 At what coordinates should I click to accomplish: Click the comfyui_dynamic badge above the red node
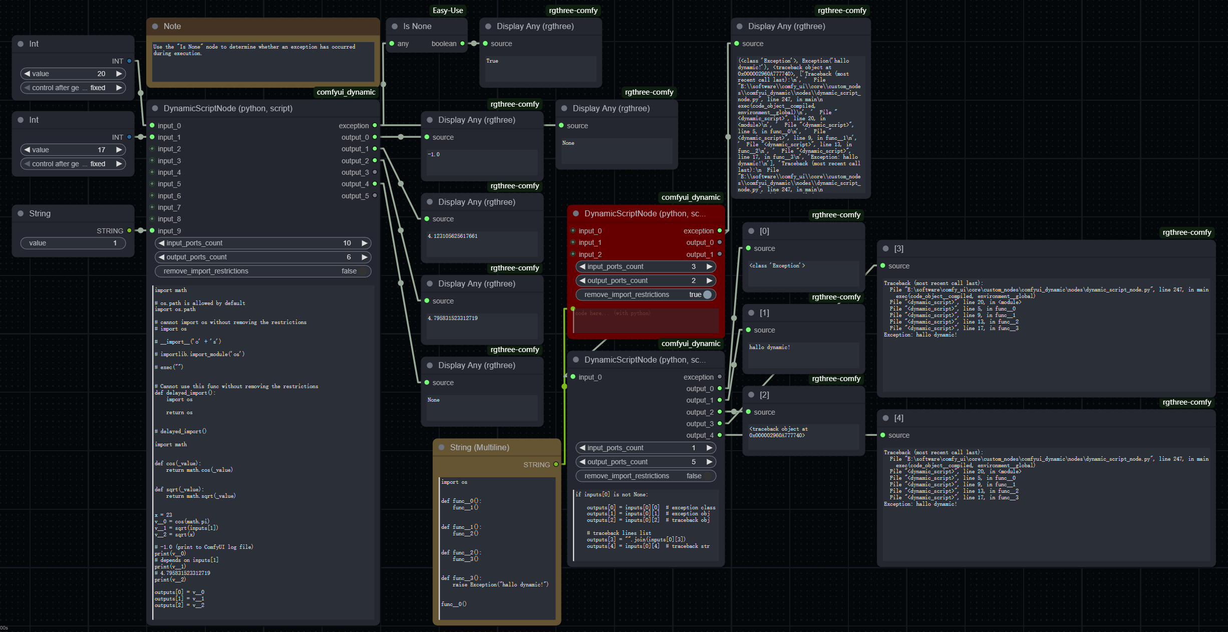[x=691, y=197]
